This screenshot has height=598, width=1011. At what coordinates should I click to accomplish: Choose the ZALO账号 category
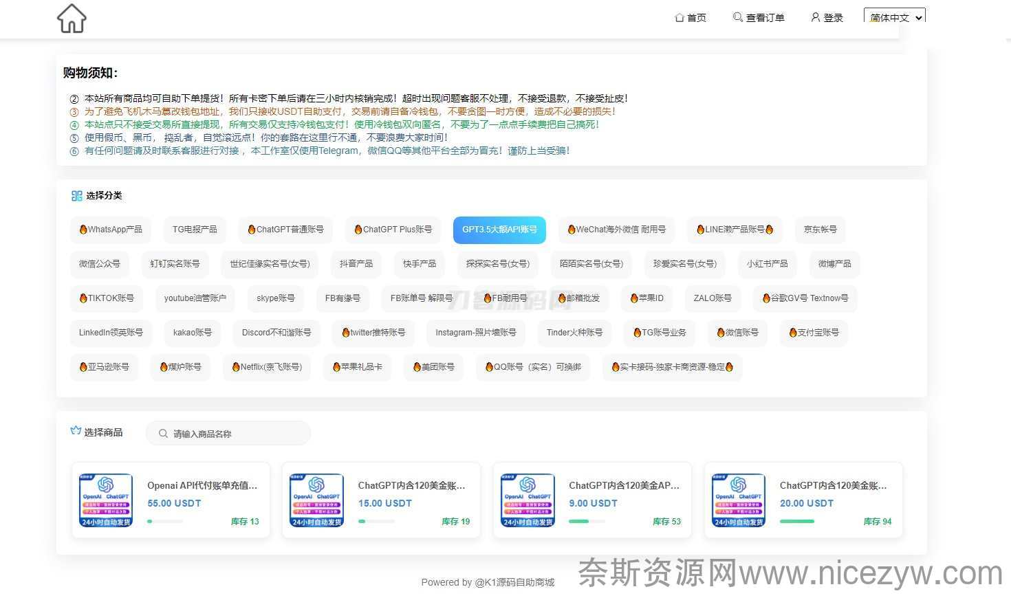[x=713, y=298]
